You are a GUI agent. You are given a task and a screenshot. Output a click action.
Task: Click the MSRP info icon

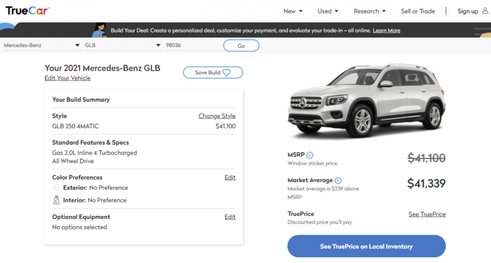coord(310,156)
